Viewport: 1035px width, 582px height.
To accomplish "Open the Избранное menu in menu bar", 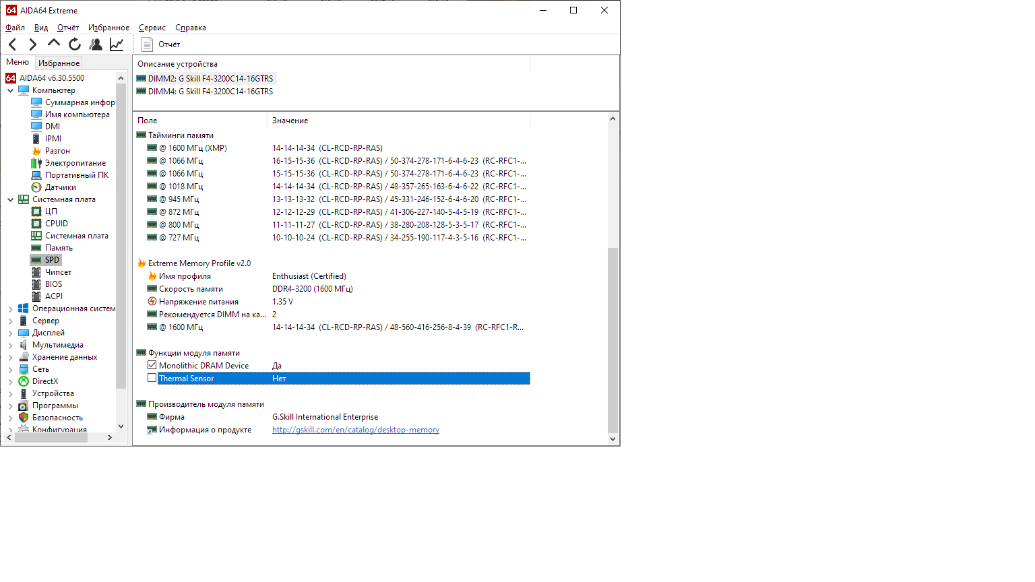I will (x=109, y=28).
